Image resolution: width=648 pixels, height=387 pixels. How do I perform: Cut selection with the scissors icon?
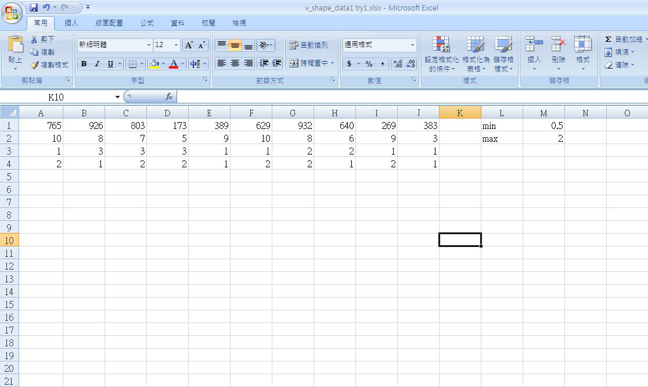point(34,40)
